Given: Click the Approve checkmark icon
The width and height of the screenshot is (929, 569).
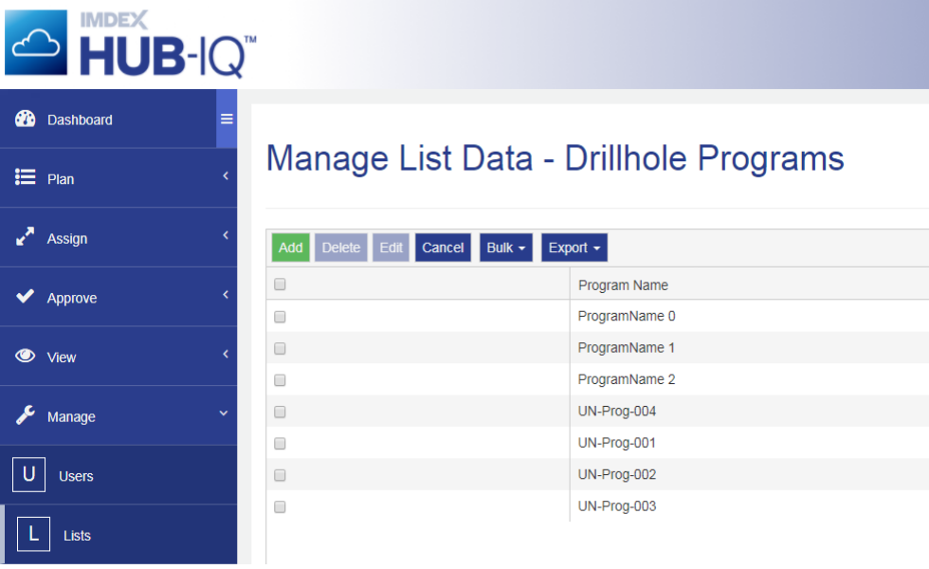Looking at the screenshot, I should click(26, 297).
